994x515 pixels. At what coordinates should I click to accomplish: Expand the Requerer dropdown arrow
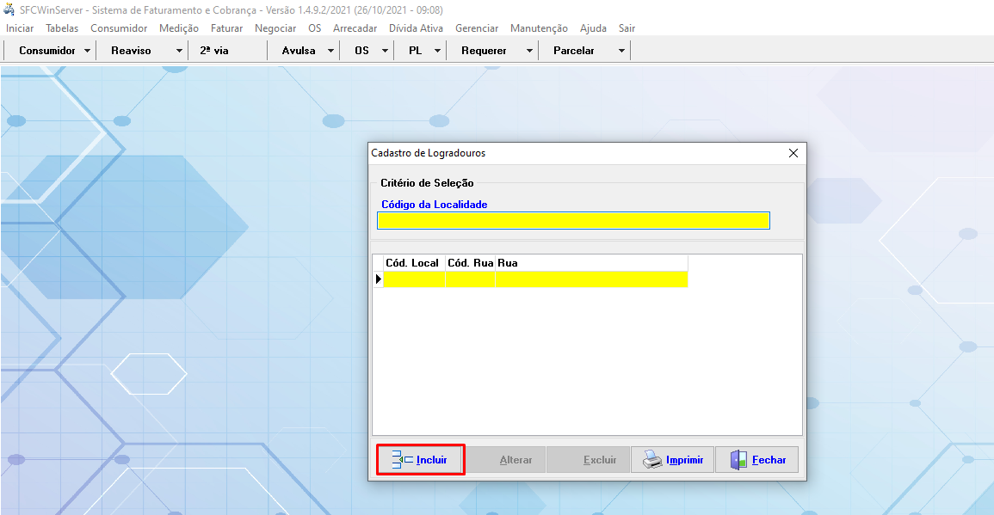tap(529, 51)
